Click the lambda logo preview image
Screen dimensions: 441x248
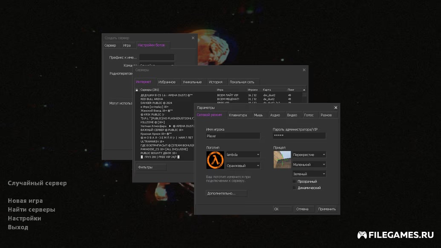(x=215, y=160)
